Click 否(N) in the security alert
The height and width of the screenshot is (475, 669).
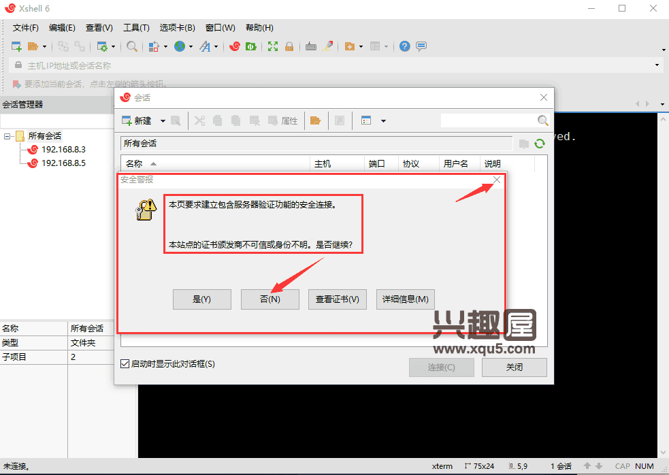(270, 299)
